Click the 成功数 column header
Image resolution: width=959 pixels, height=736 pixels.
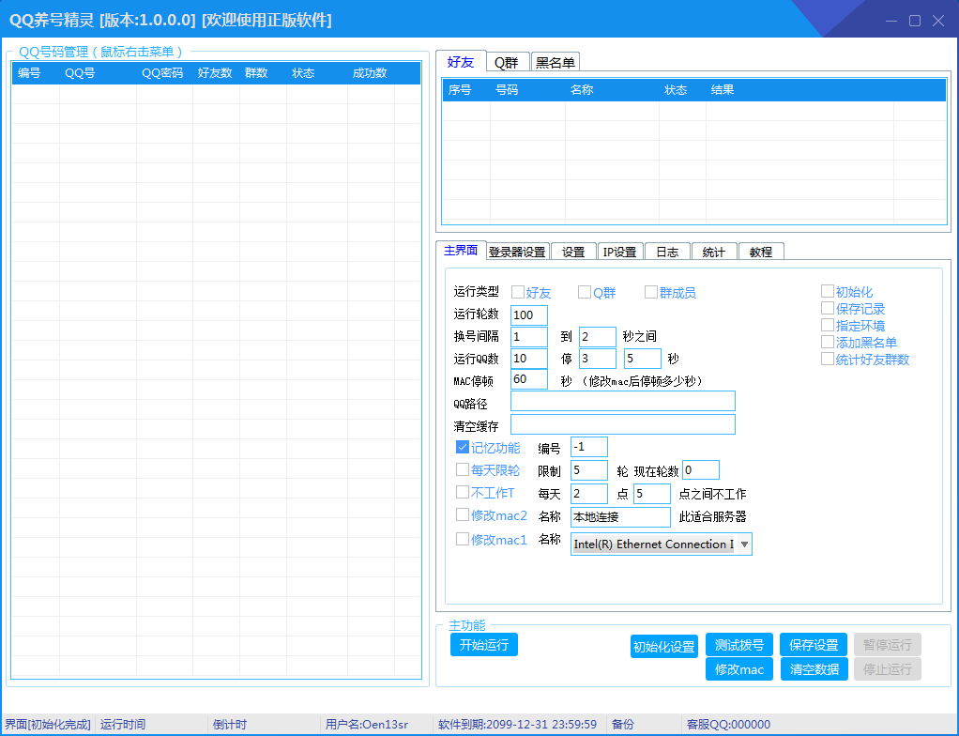(x=370, y=73)
